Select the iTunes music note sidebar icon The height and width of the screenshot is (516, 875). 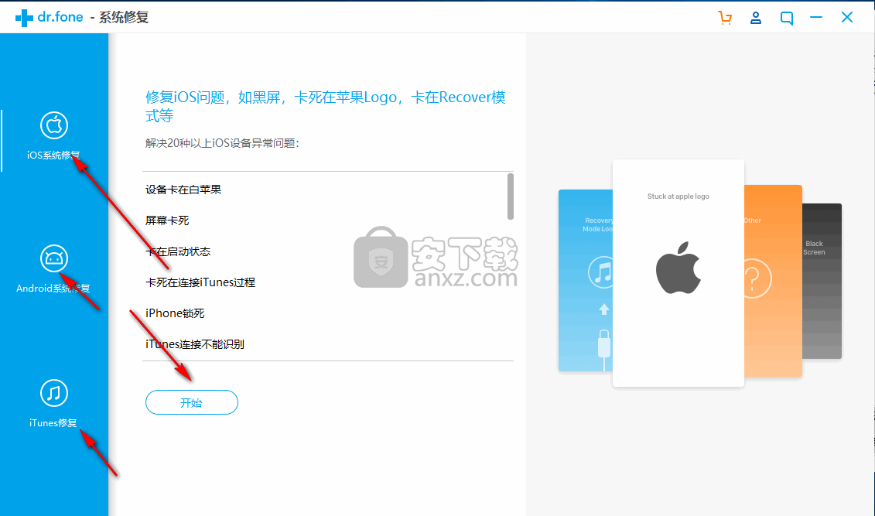tap(54, 393)
